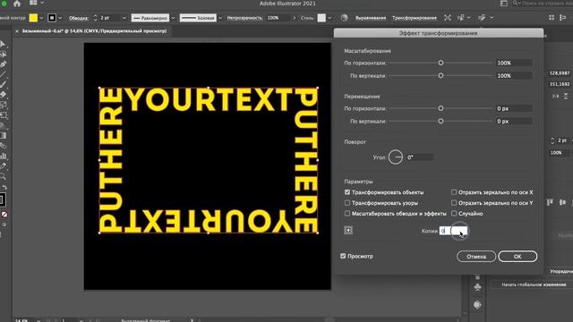Click the Copies input field
The width and height of the screenshot is (573, 322).
[453, 231]
